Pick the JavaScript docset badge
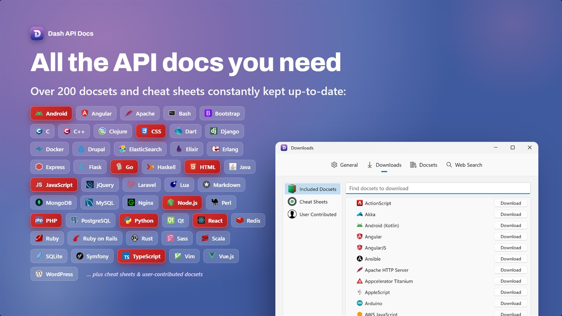 point(54,185)
